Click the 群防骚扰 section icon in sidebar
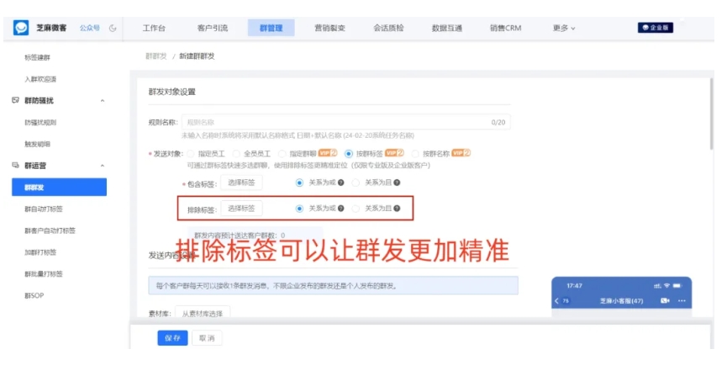 15,100
